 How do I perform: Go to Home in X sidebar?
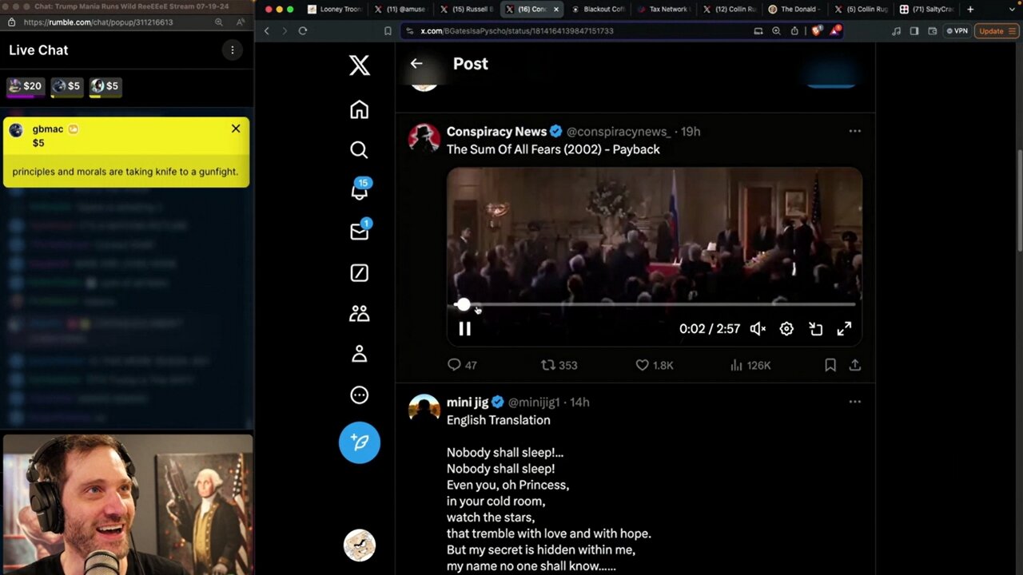tap(359, 109)
